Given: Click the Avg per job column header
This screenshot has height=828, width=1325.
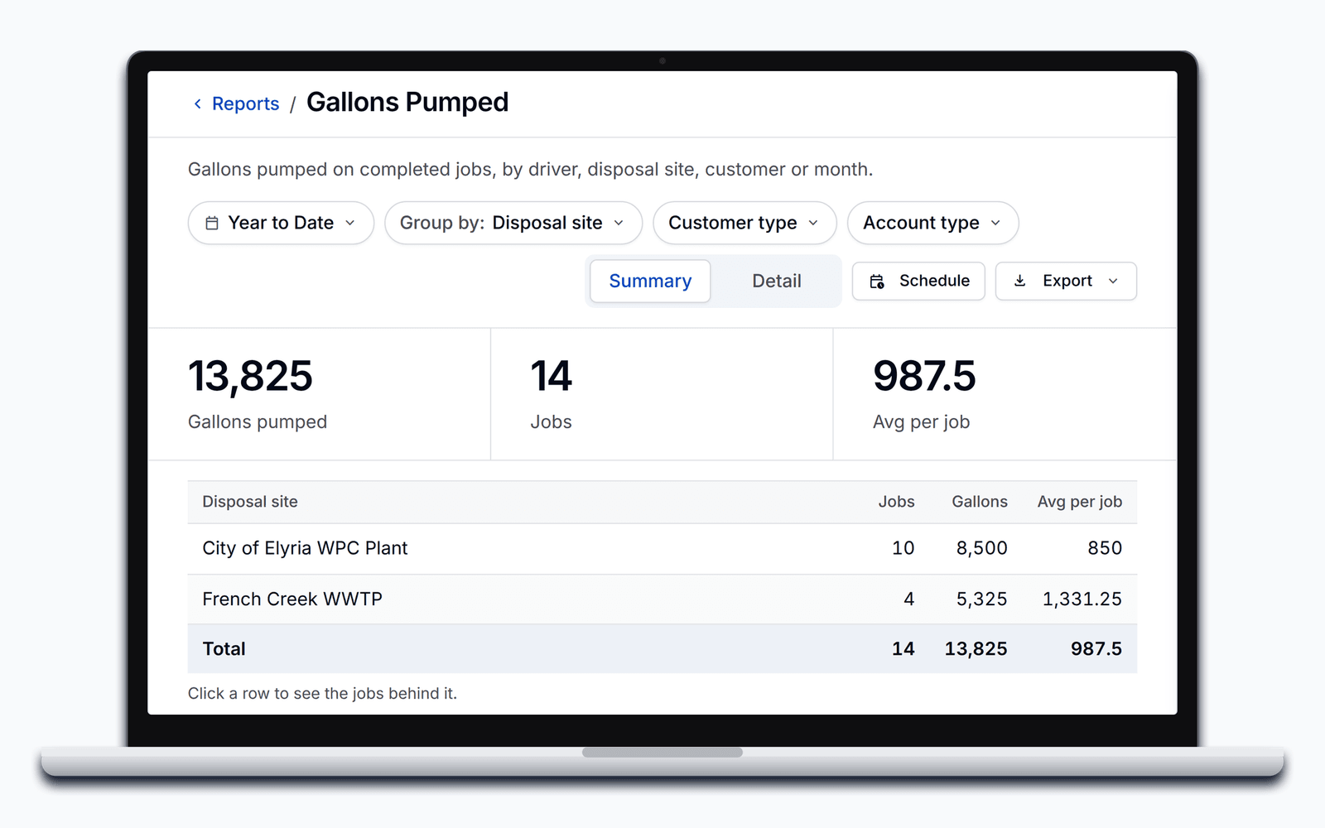Looking at the screenshot, I should pyautogui.click(x=1080, y=502).
